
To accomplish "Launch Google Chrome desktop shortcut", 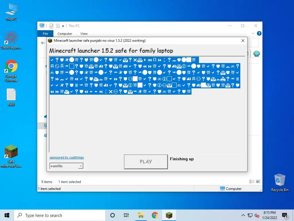I will coord(11,71).
